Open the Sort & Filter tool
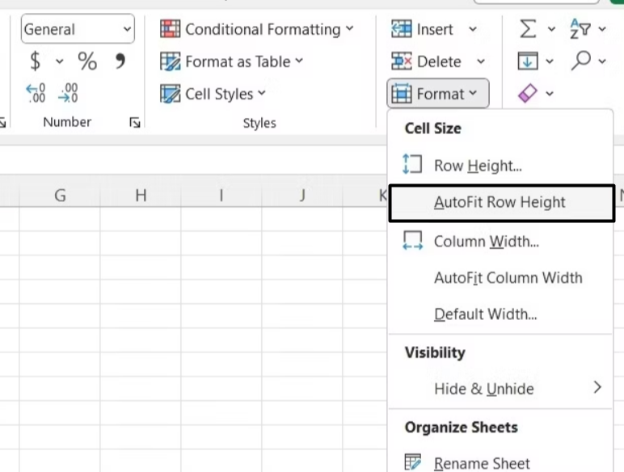The width and height of the screenshot is (624, 472). (x=581, y=29)
